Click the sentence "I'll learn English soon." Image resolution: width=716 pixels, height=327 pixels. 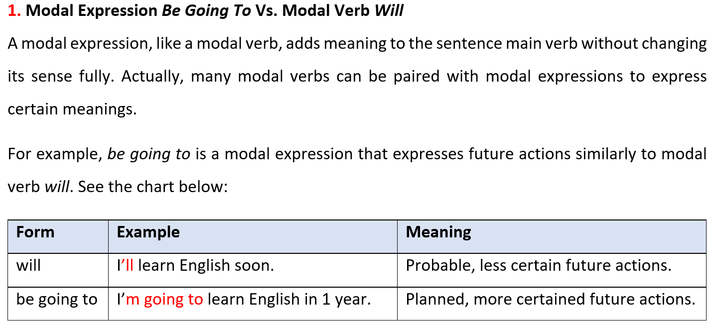click(195, 266)
